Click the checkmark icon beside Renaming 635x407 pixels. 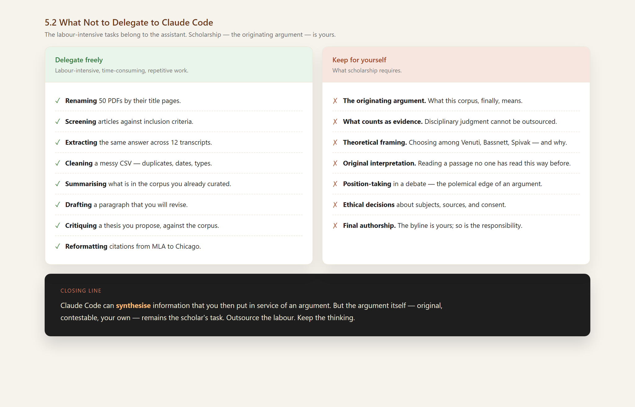pos(58,101)
